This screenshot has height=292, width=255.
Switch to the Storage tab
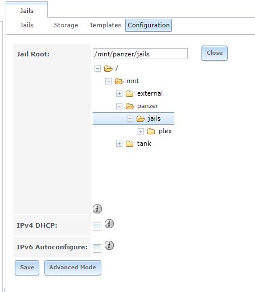tap(66, 25)
